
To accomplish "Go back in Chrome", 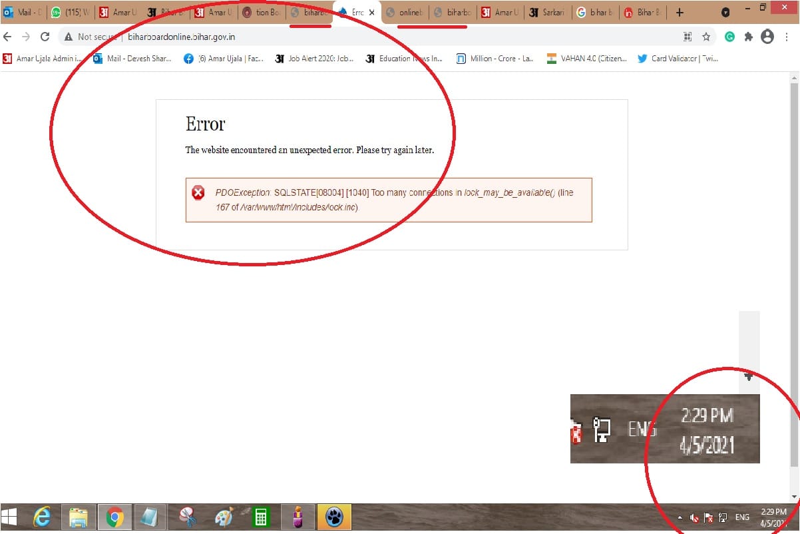I will pyautogui.click(x=8, y=37).
